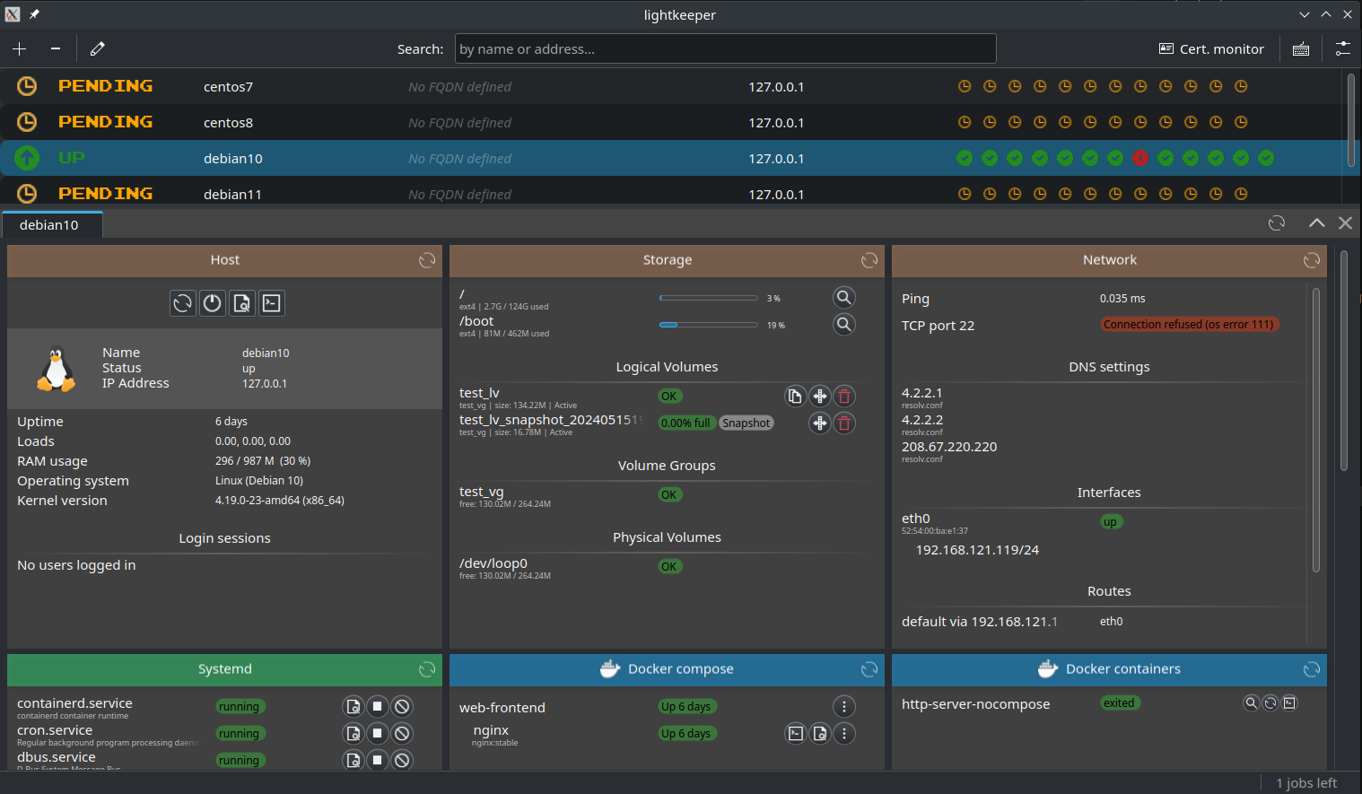Select the centos8 host row
The image size is (1362, 794).
coord(671,122)
